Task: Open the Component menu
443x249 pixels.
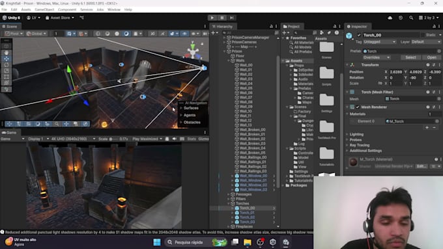Action: point(67,10)
